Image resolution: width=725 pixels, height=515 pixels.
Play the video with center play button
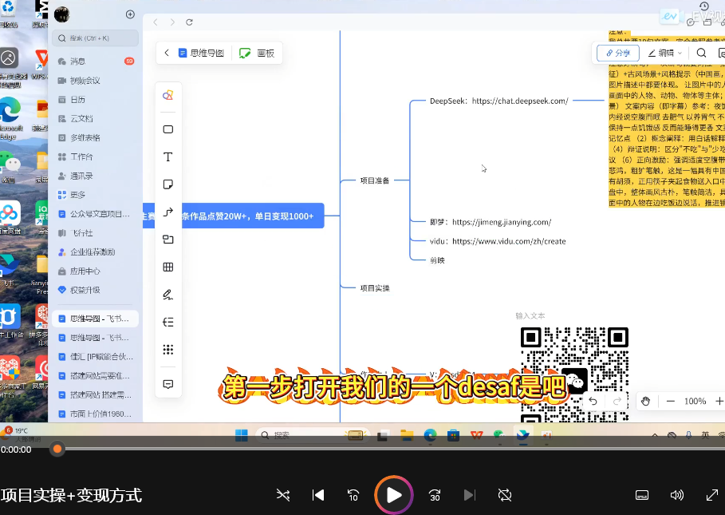click(x=393, y=495)
